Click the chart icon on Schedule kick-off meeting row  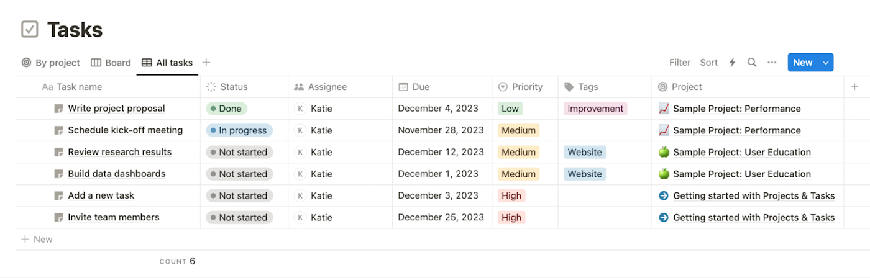point(664,130)
